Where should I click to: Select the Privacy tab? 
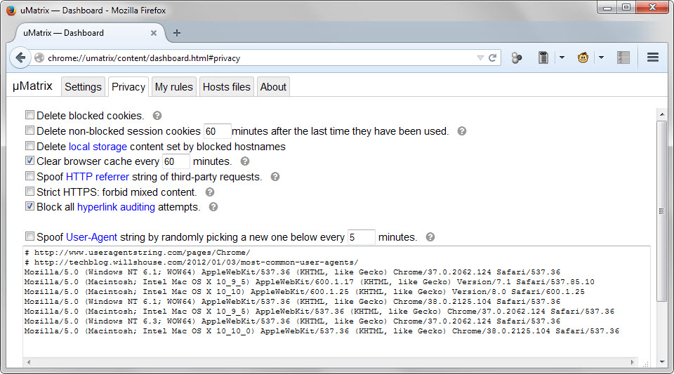[128, 87]
